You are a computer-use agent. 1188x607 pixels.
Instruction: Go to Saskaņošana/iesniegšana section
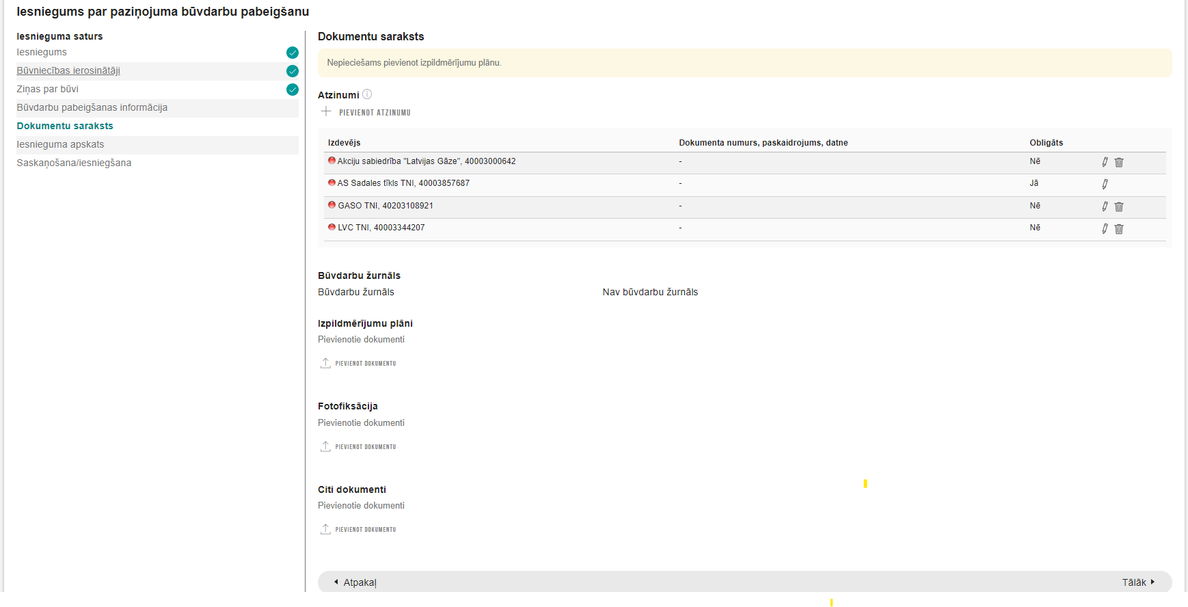(74, 163)
